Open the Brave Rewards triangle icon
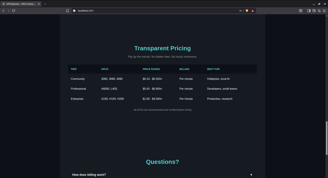Image resolution: width=328 pixels, height=178 pixels. point(253,11)
